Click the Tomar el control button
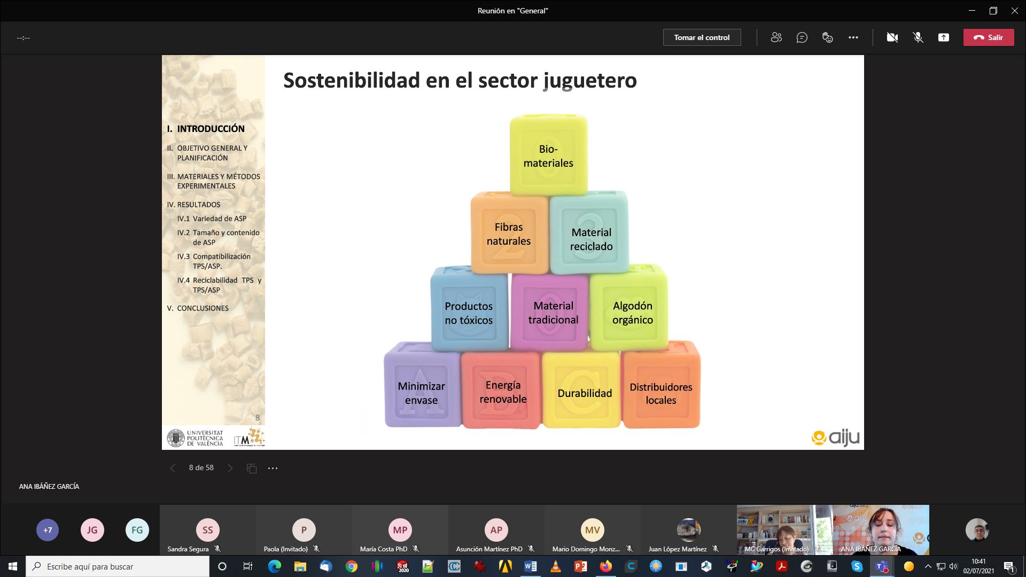 pos(702,37)
